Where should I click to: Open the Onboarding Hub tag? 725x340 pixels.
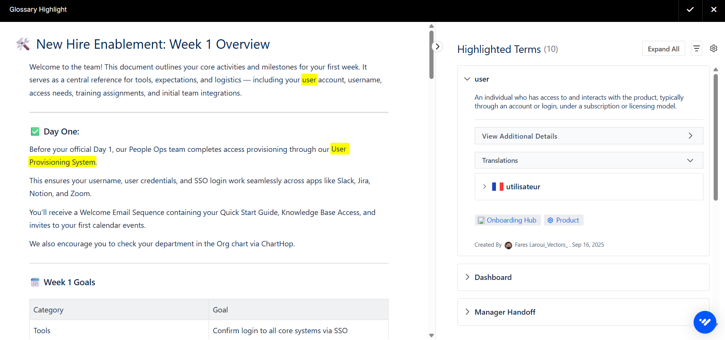click(508, 220)
